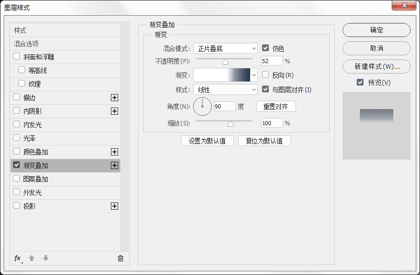Uncheck 与图层对齐(I) option
420x275 pixels.
point(266,89)
